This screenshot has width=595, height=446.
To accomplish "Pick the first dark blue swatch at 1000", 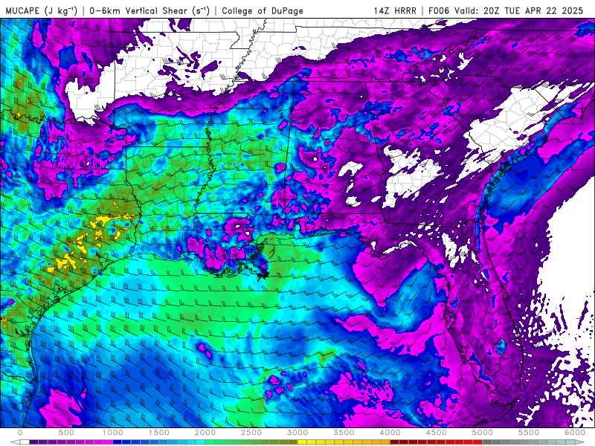I will click(x=118, y=442).
